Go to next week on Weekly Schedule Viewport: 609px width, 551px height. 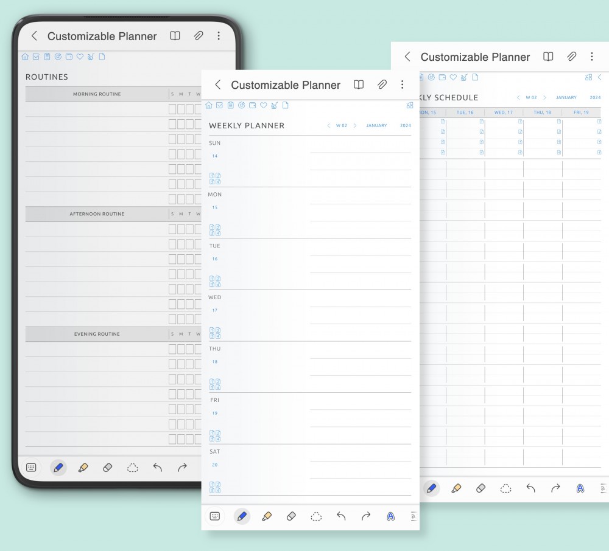[544, 98]
